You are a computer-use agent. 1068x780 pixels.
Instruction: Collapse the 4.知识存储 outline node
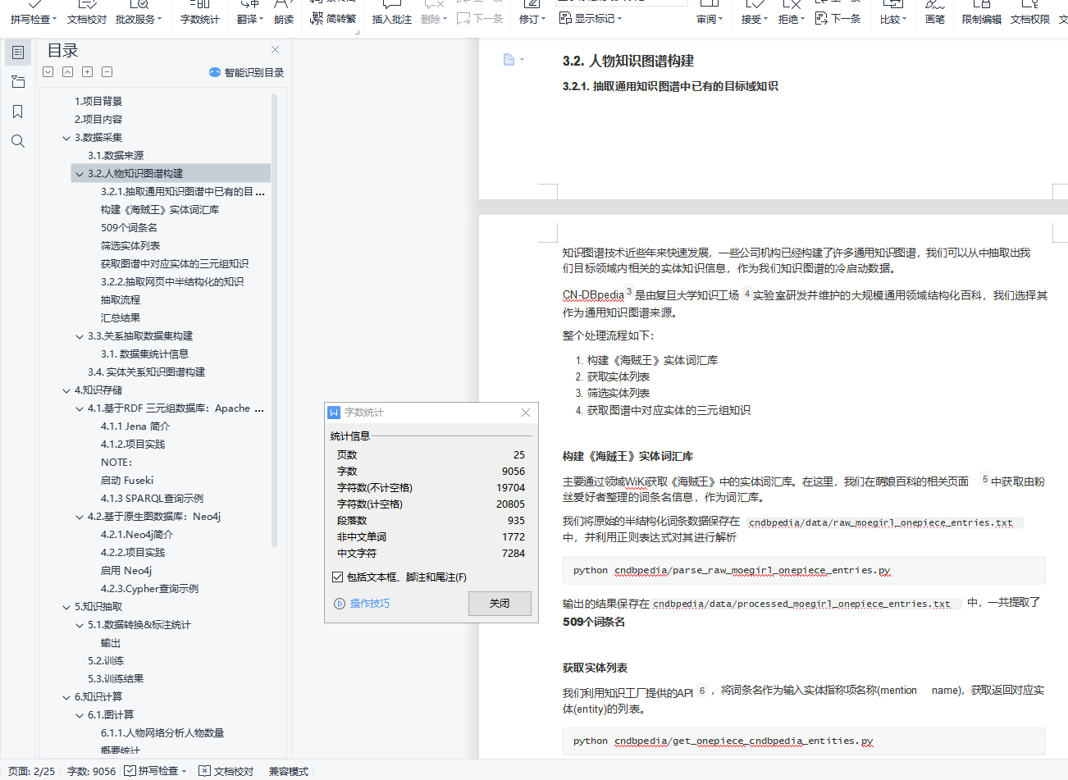[66, 390]
